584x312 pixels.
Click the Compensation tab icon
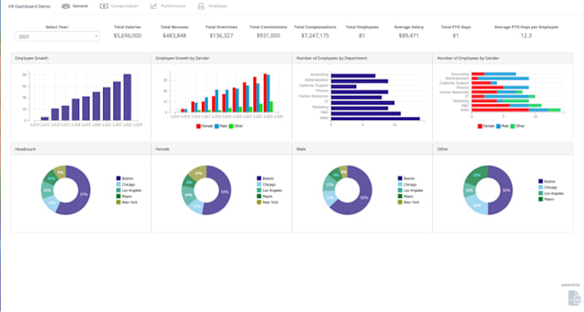104,6
